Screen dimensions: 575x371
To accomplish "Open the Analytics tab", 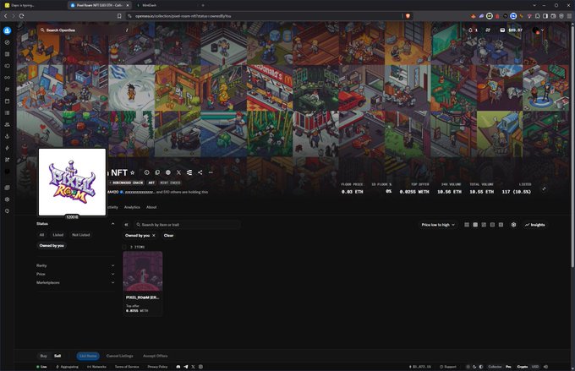I will [x=132, y=207].
